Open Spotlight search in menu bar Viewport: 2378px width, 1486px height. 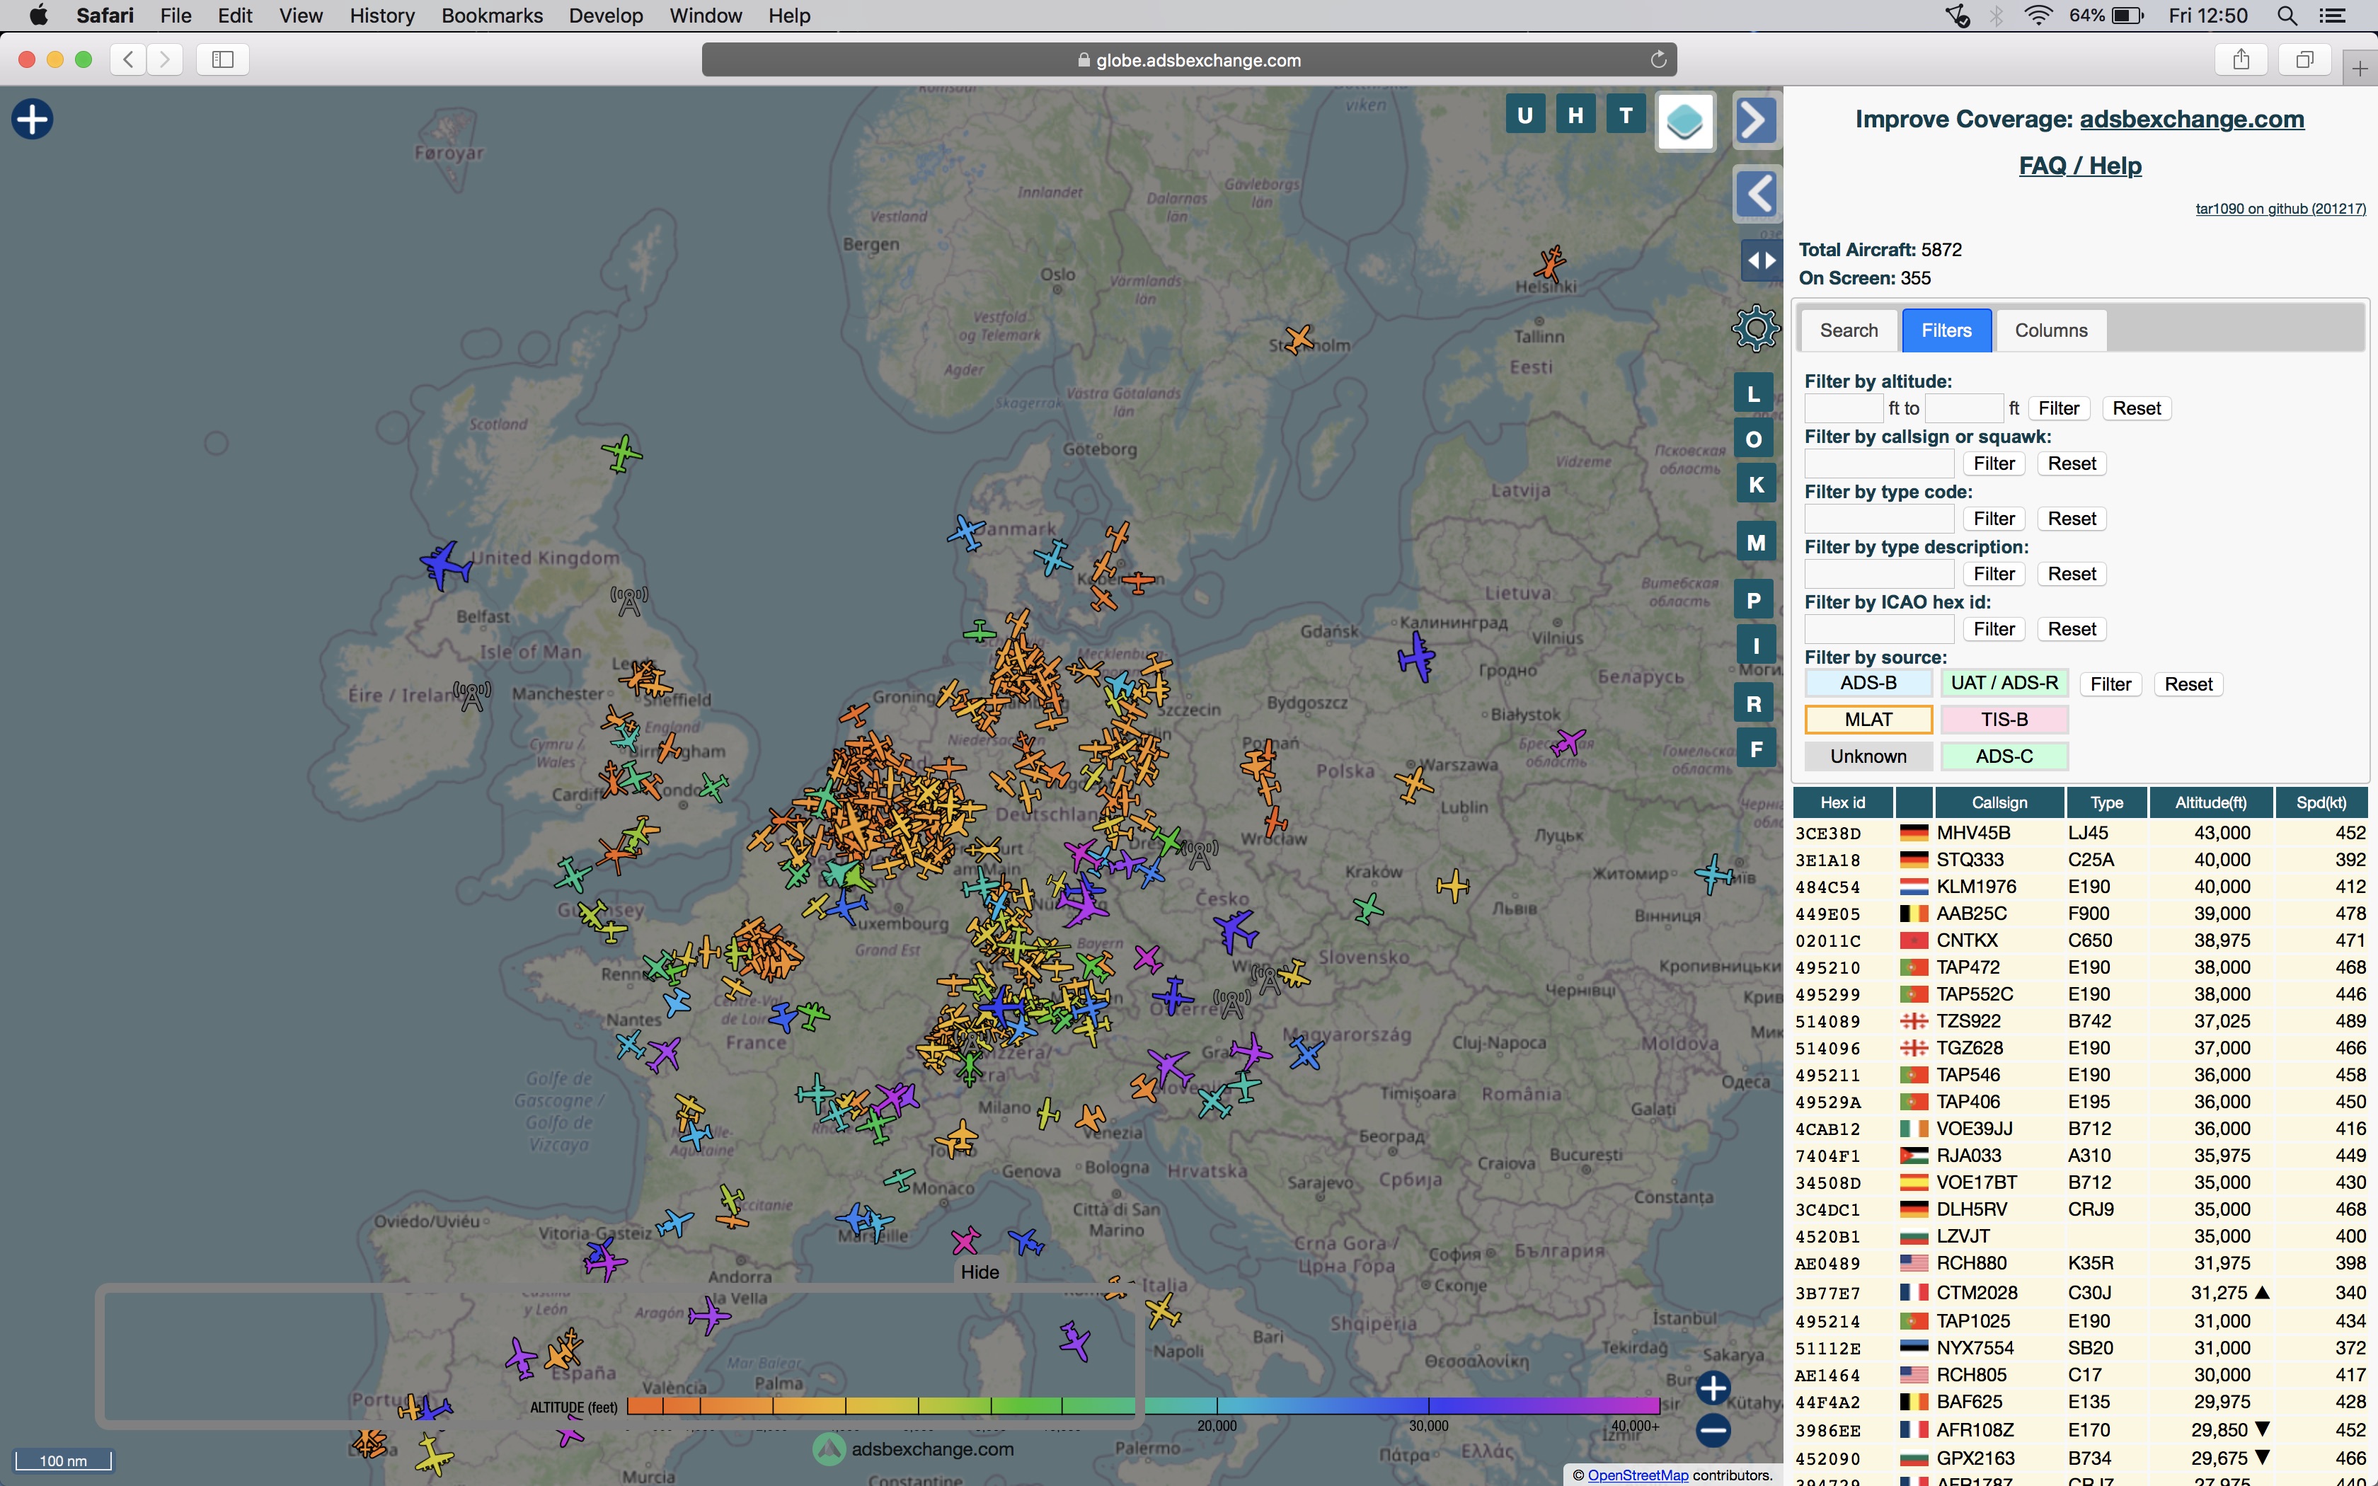click(x=2287, y=16)
